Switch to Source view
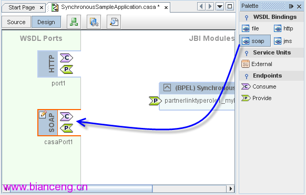 point(16,22)
